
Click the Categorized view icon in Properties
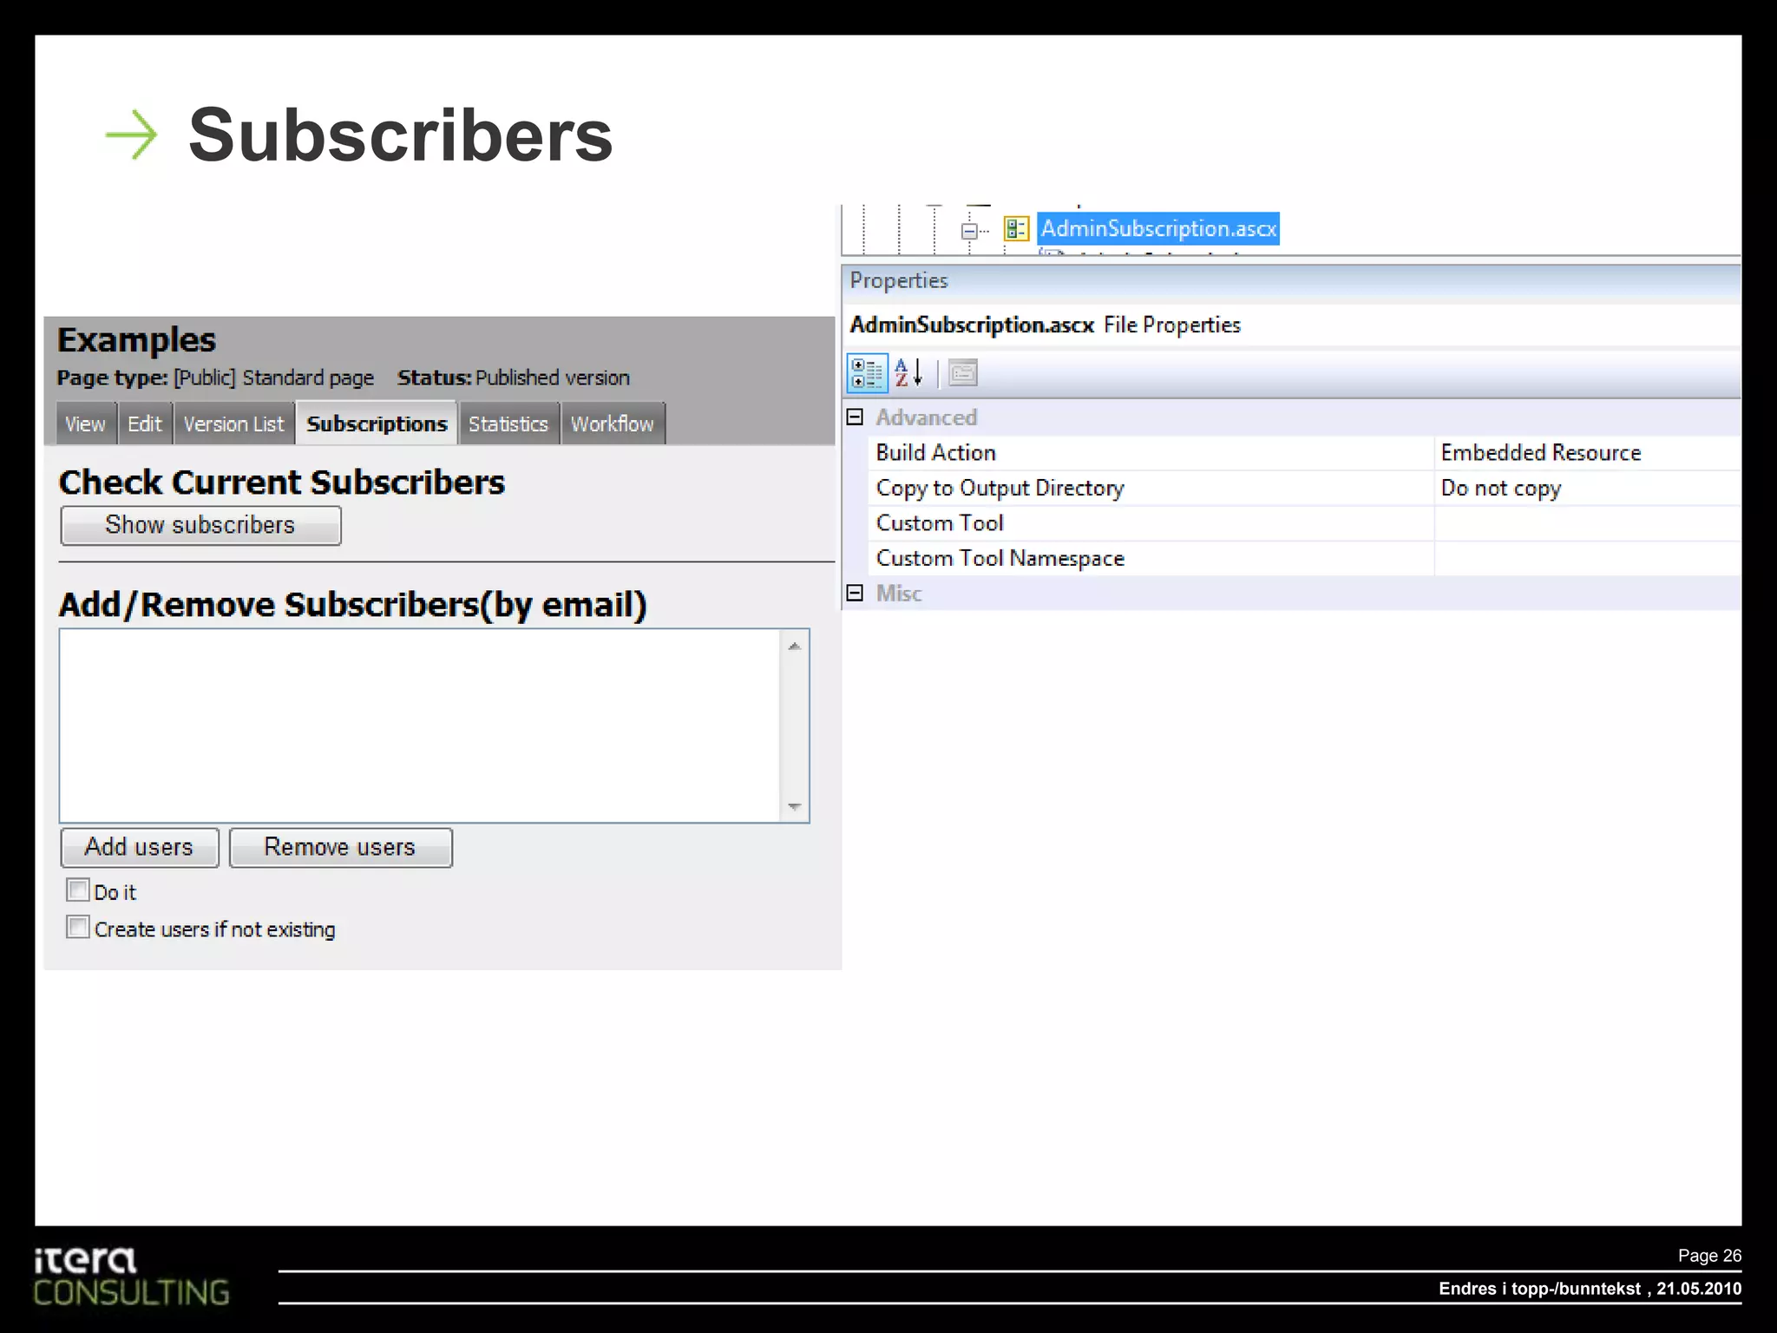[867, 373]
